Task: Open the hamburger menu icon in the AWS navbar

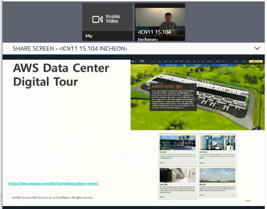Action: (x=133, y=61)
